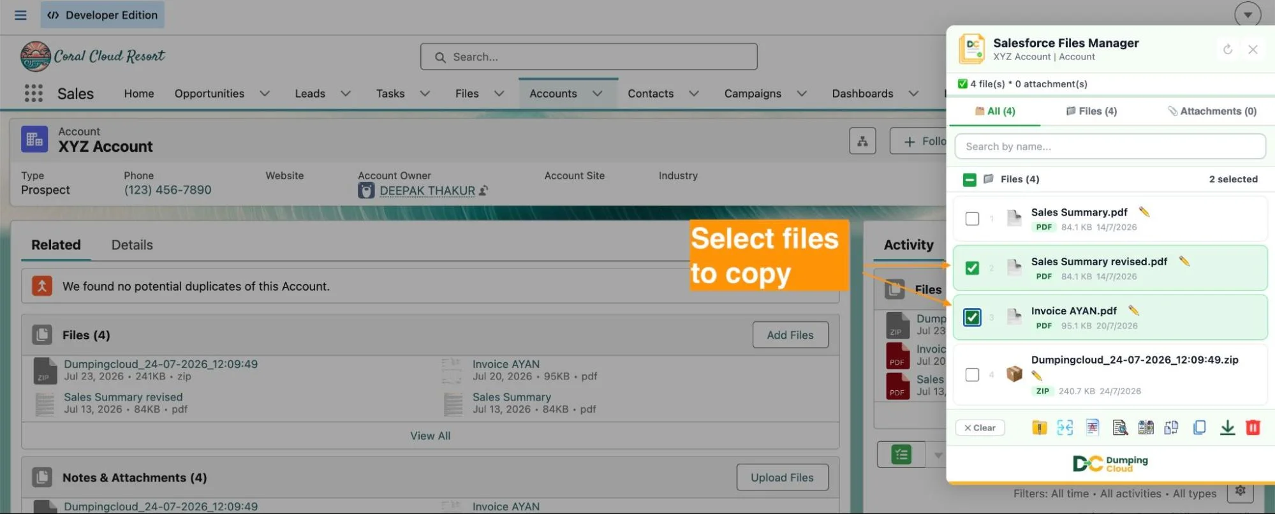Click the Salesforce Files Manager logo icon
The image size is (1275, 514).
[972, 48]
